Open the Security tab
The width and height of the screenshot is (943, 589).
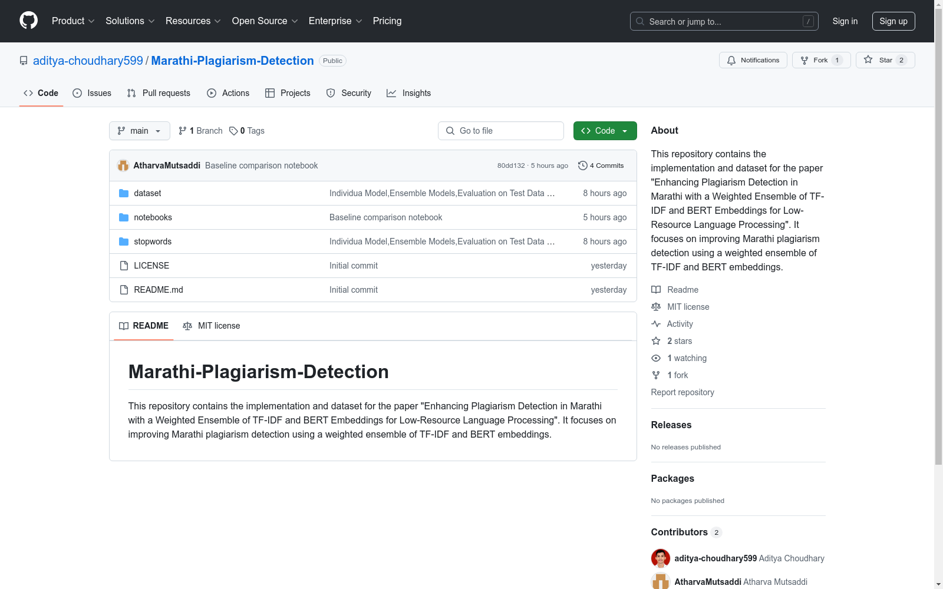pyautogui.click(x=349, y=93)
